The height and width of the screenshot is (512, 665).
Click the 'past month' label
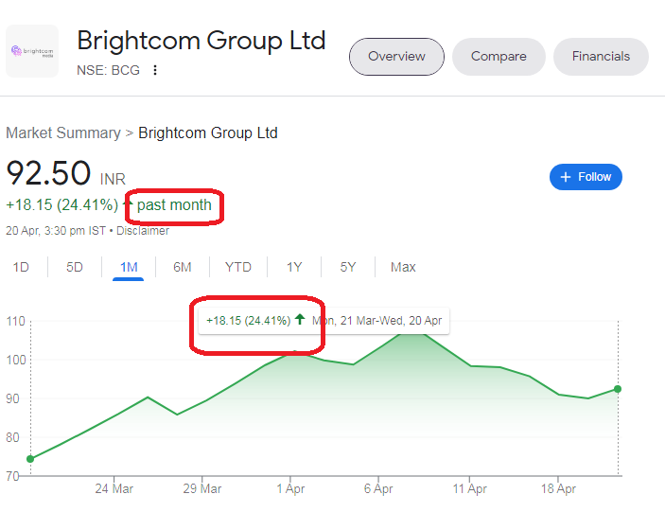click(x=174, y=205)
